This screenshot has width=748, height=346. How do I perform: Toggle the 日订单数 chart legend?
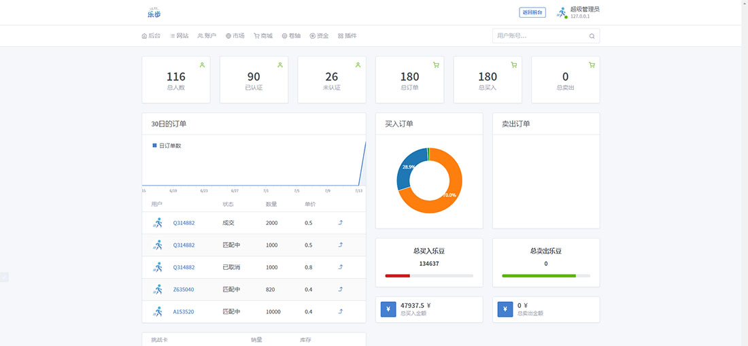coord(167,145)
